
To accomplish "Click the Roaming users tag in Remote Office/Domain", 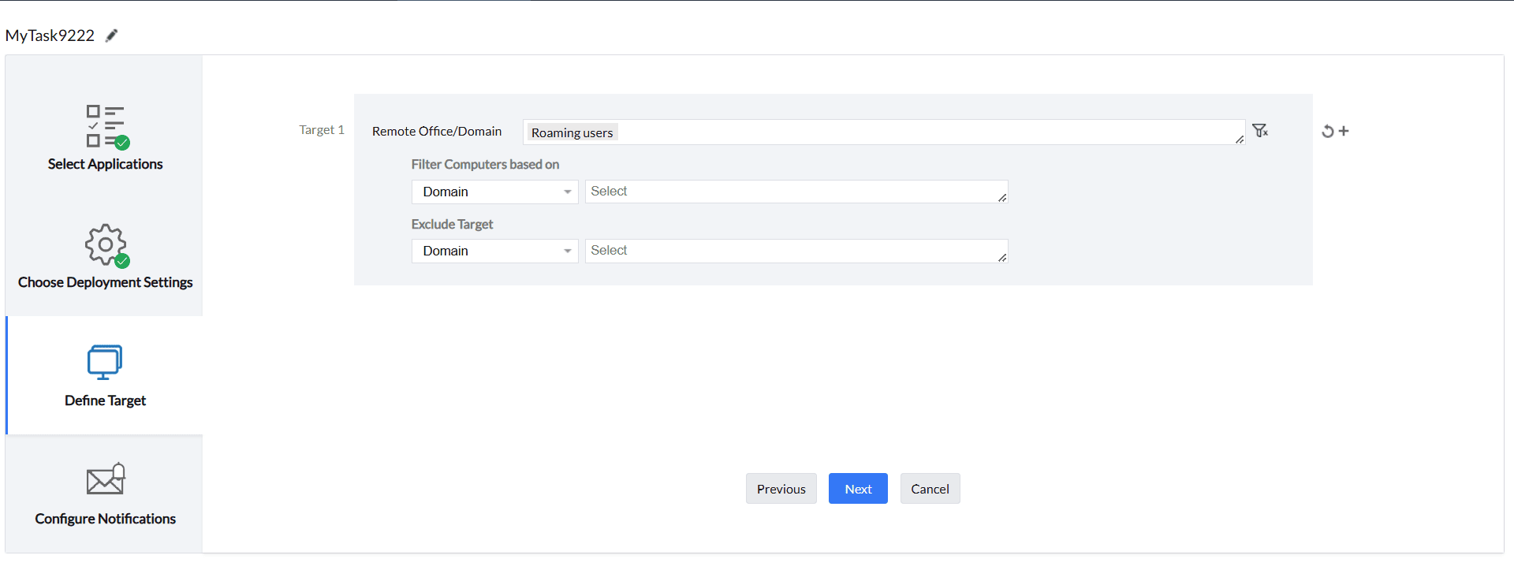I will click(572, 132).
